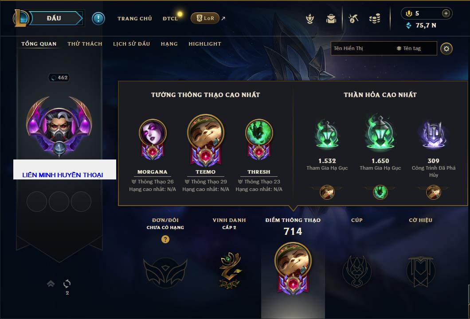Open the collection laurel icon
This screenshot has height=319, width=470.
(x=310, y=19)
